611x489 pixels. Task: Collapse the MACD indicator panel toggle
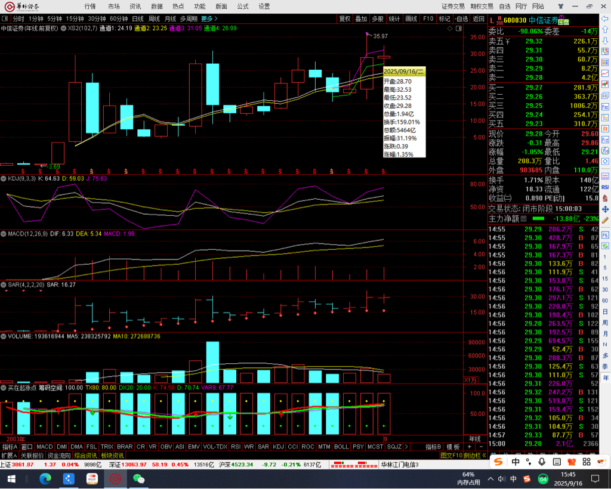[x=4, y=234]
